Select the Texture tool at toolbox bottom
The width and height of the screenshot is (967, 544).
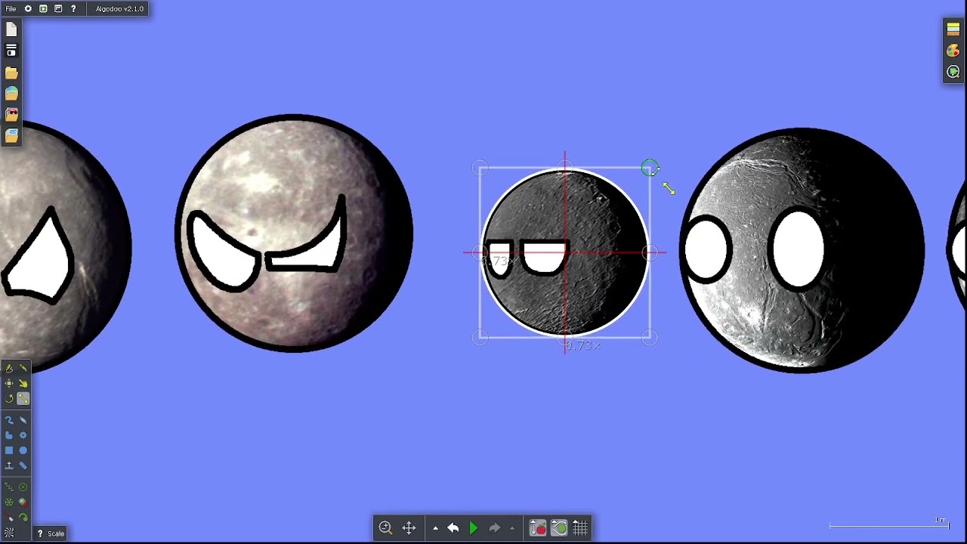9,533
